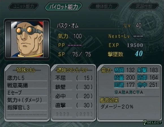Choose the 直撃 spirit command

click(73, 105)
